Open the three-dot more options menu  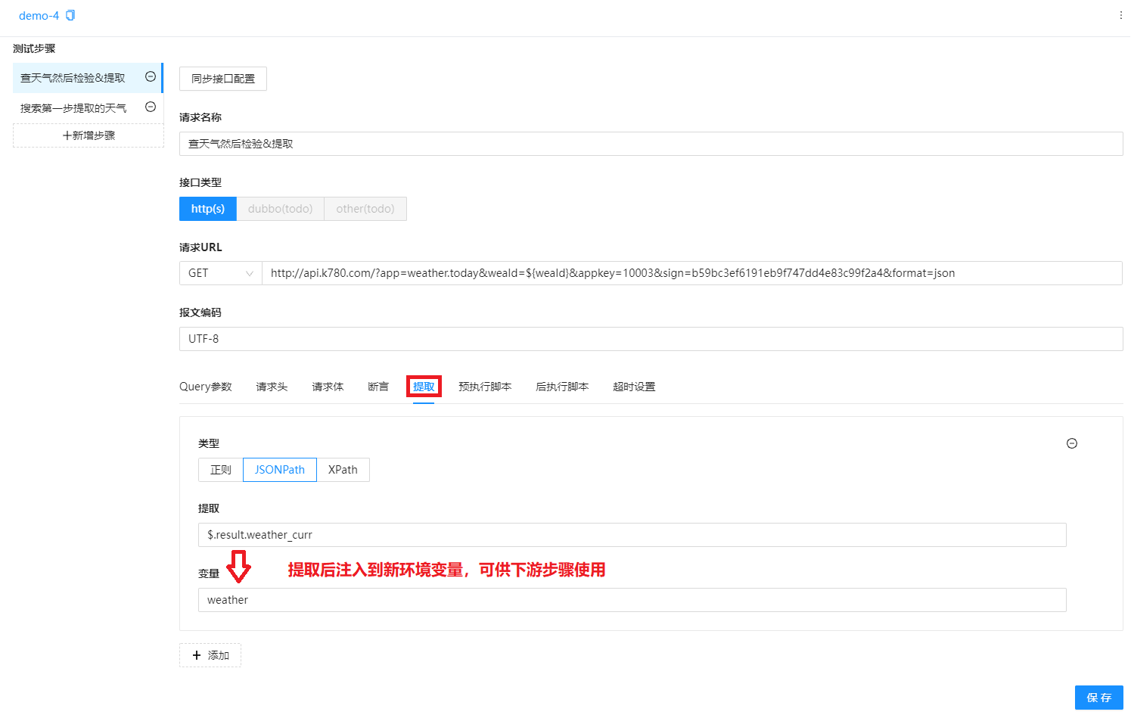coord(1120,15)
